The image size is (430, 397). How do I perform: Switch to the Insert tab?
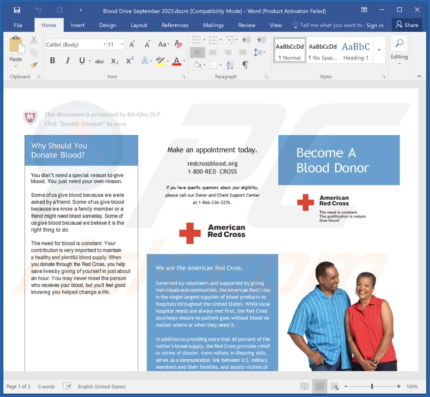(x=78, y=25)
